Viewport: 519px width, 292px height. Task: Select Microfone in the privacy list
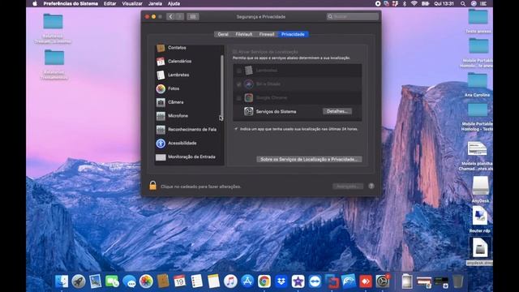click(x=189, y=115)
